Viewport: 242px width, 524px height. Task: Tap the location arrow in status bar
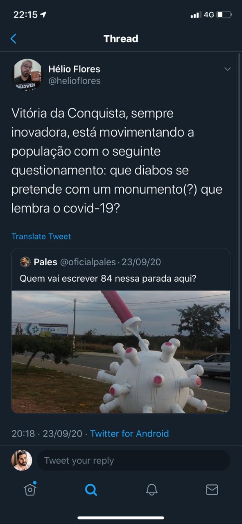pyautogui.click(x=44, y=15)
